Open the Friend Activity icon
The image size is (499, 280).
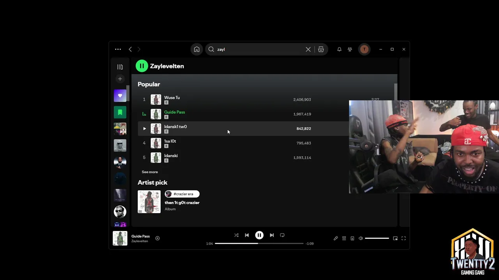(350, 49)
